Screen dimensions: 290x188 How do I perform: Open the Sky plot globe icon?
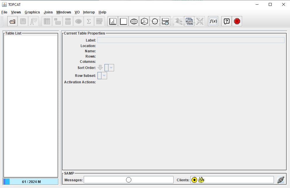[x=134, y=21]
